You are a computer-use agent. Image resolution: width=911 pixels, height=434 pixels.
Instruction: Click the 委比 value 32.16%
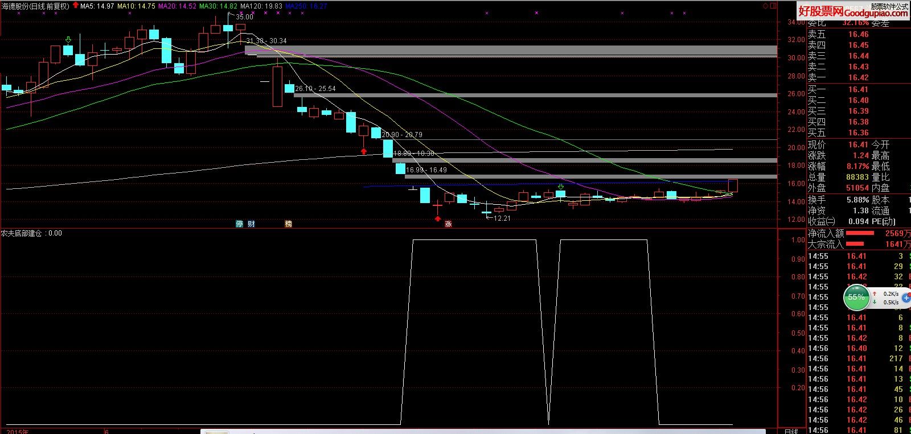coord(855,23)
